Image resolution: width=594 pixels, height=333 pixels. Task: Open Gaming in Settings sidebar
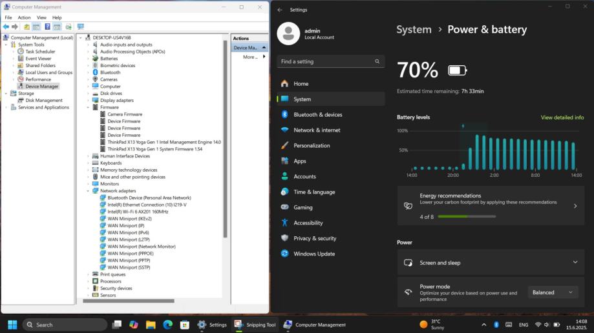tap(331, 208)
